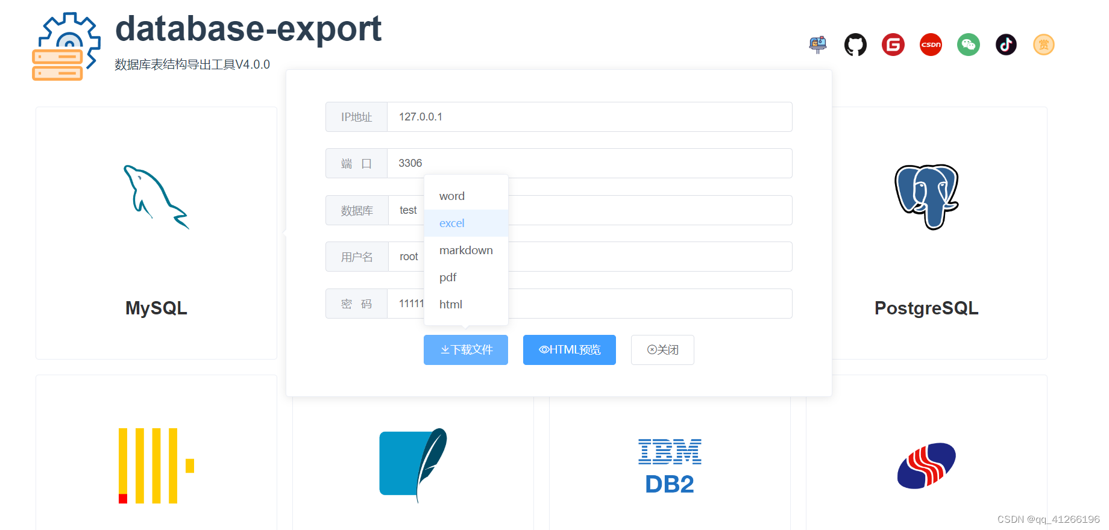1109x530 pixels.
Task: Select excel export format
Action: point(466,223)
